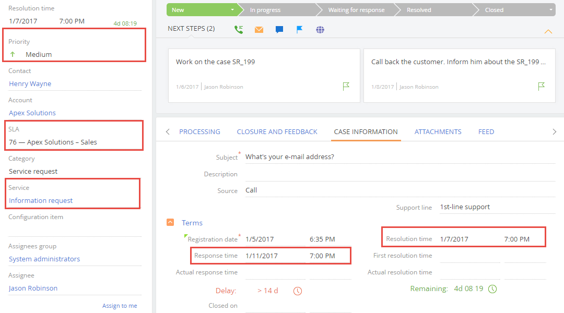Open the 'Information request' service link
Viewport: 564px width, 313px height.
40,200
